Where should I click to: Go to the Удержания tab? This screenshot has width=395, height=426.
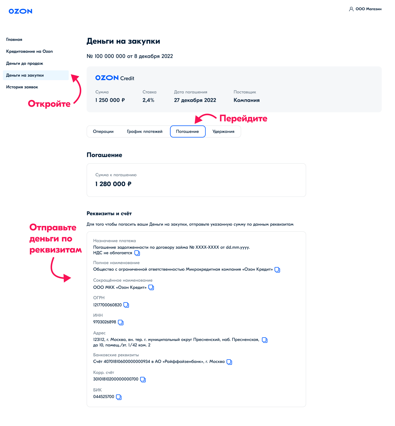click(x=223, y=131)
